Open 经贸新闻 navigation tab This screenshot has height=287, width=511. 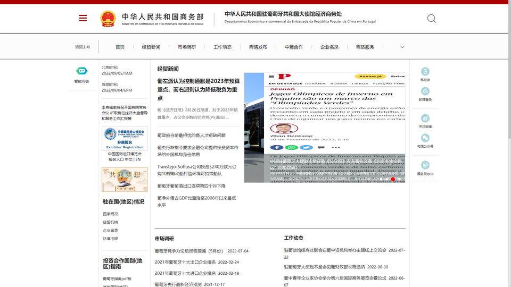(151, 47)
